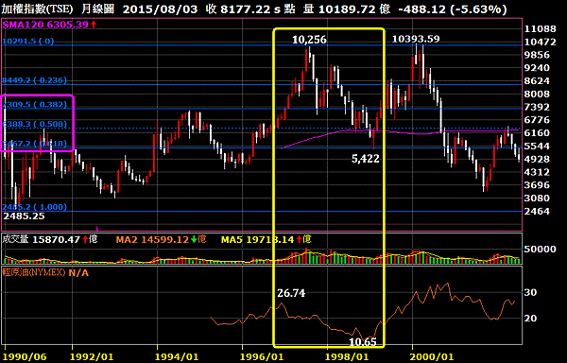Click price axis value 3080

537,199
